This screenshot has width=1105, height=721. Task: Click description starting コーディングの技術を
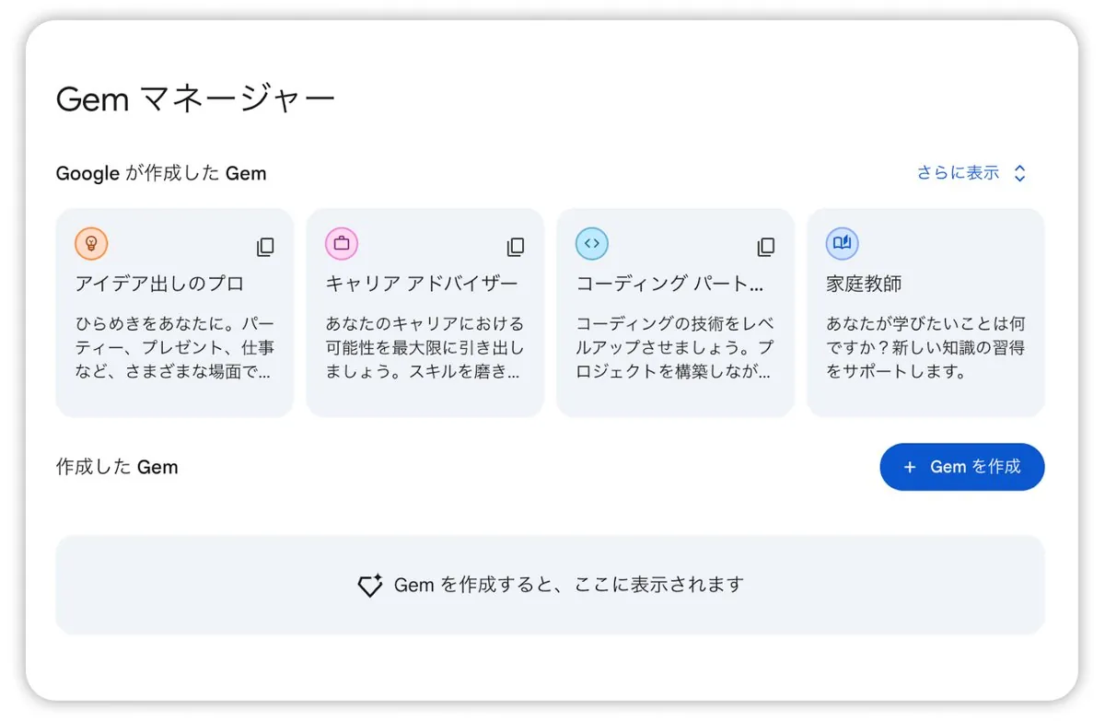click(675, 348)
